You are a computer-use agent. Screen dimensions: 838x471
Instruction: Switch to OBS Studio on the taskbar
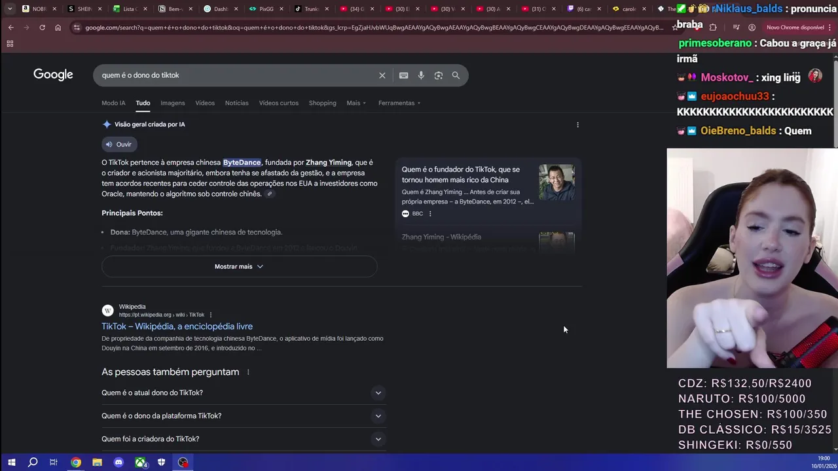click(x=183, y=462)
